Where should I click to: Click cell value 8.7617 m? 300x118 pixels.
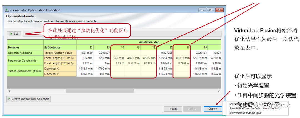199,63
